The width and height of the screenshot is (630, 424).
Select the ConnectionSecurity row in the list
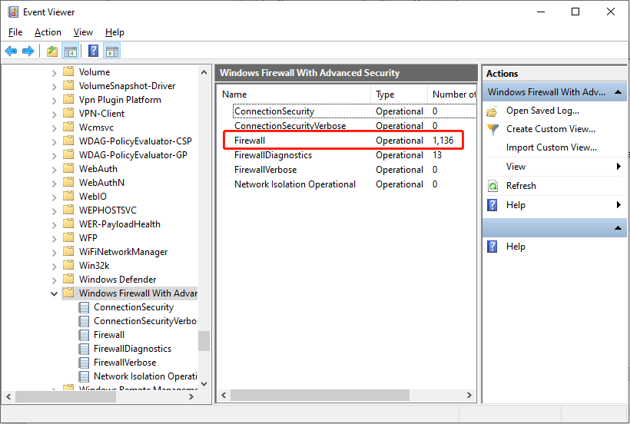coord(347,111)
